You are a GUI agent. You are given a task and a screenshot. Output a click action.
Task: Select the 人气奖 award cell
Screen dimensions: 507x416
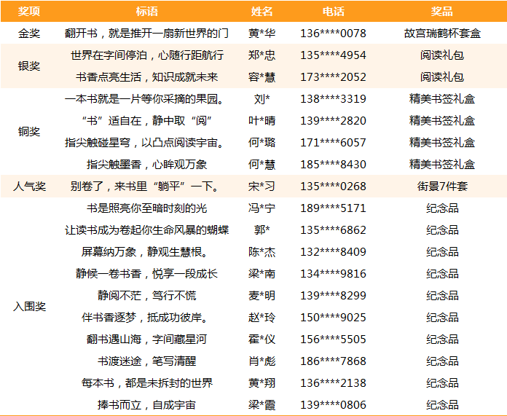coord(29,187)
